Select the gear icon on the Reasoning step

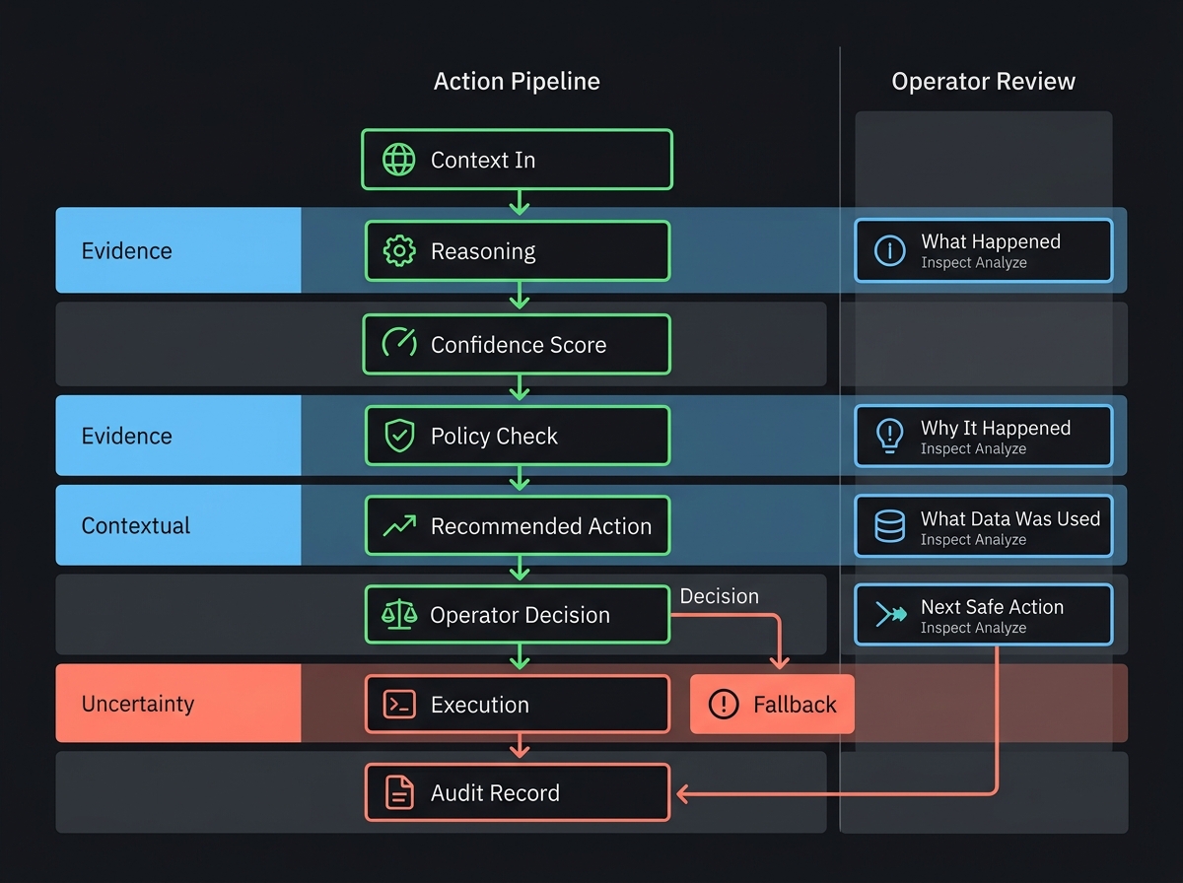click(397, 250)
